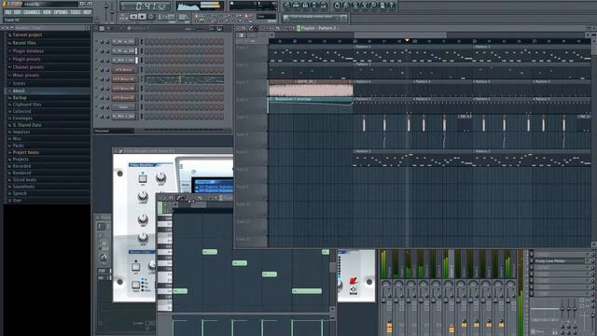Click the piano roll vertical scrollbar
597x336 pixels.
(x=332, y=267)
